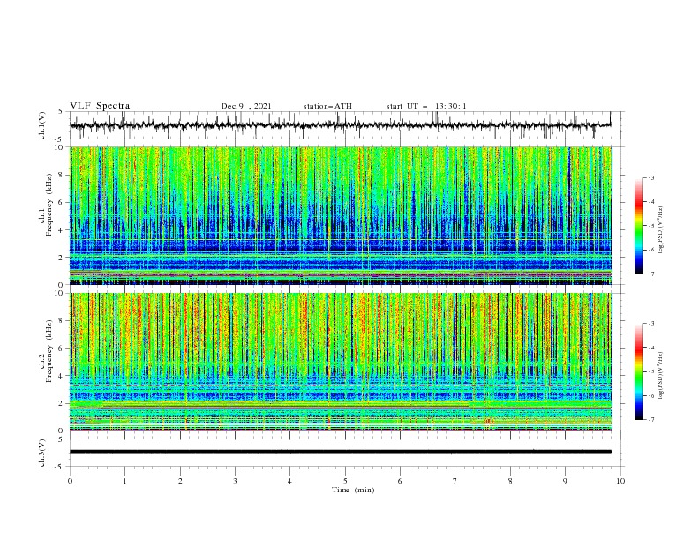This screenshot has width=699, height=540.
Task: Click the ch.1 PSD color bar
Action: click(638, 226)
